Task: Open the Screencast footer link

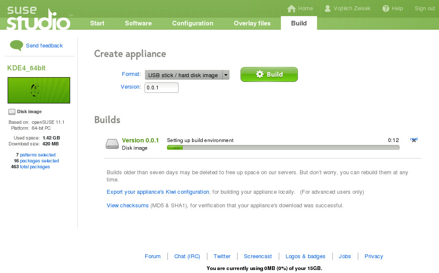Action: (x=258, y=256)
